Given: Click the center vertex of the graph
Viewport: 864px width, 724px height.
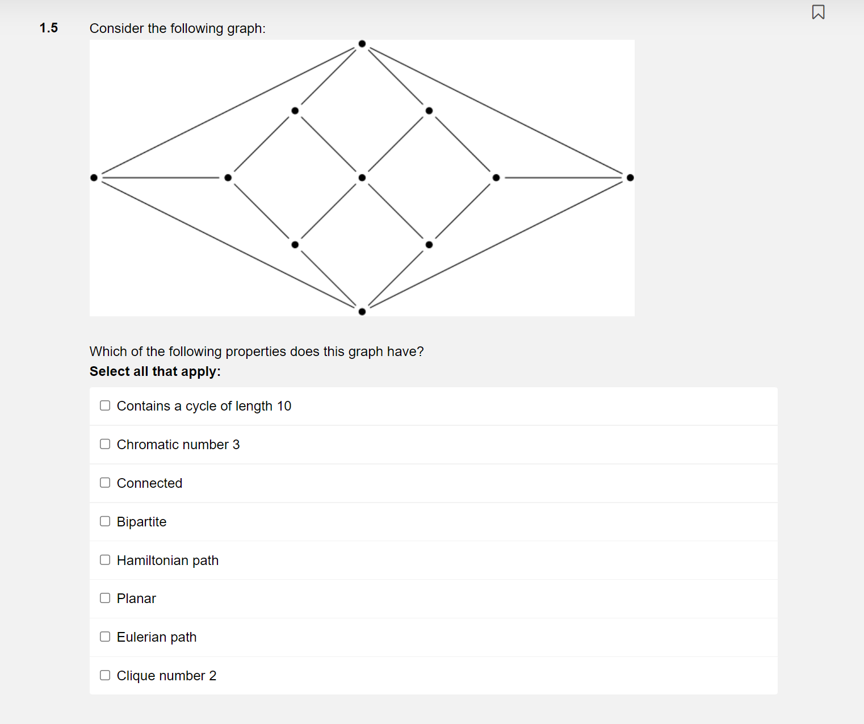Looking at the screenshot, I should click(x=362, y=178).
